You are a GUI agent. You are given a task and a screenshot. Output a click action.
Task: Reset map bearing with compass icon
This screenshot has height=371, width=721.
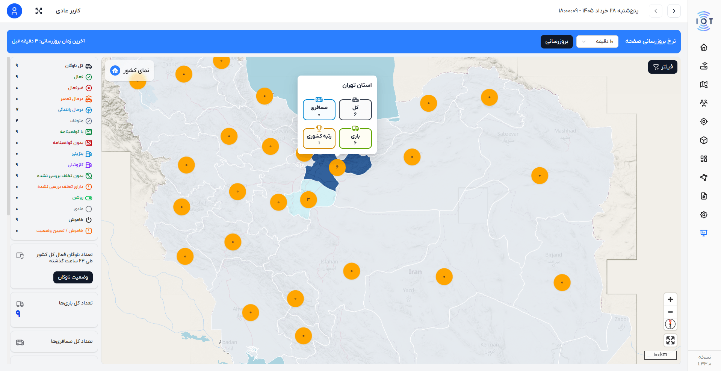point(670,324)
